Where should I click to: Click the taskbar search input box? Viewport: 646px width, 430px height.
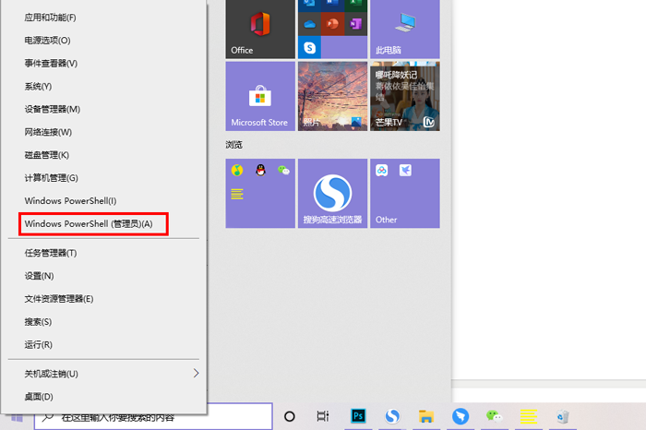[x=153, y=416]
